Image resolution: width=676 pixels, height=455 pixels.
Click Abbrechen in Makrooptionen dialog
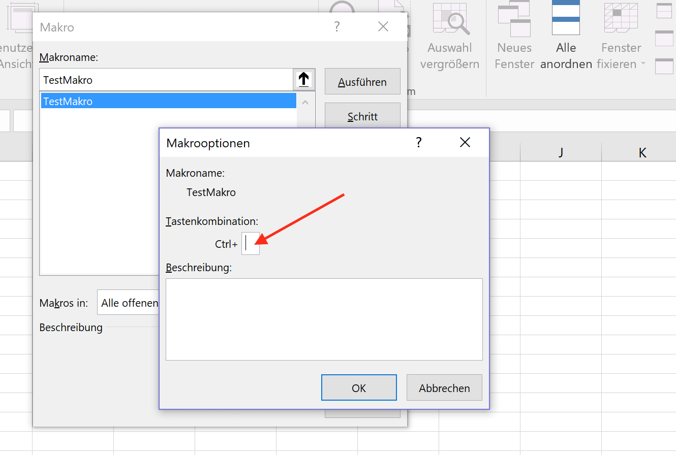pos(444,388)
